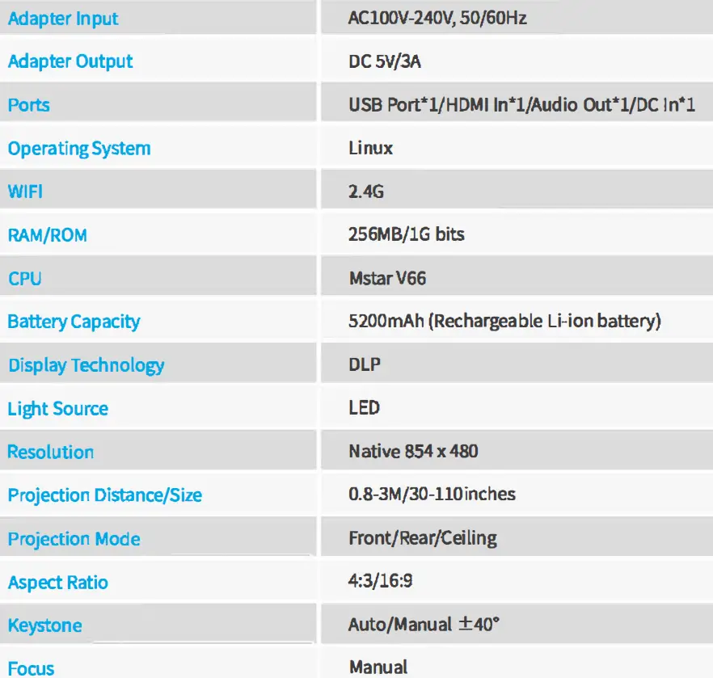
Task: Select the 256MB/1G bits value
Action: (407, 234)
